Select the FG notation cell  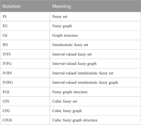click(25, 26)
